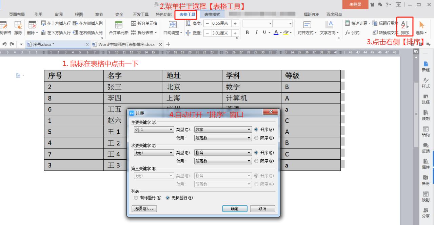Click the undo arrow icon
Image resolution: width=434 pixels, height=225 pixels.
pyautogui.click(x=4, y=44)
